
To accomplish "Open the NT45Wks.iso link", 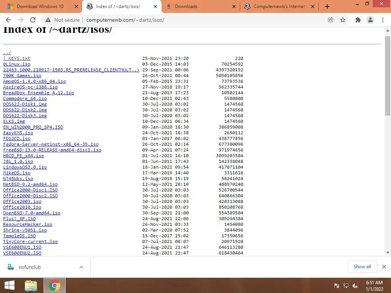I will (18, 179).
